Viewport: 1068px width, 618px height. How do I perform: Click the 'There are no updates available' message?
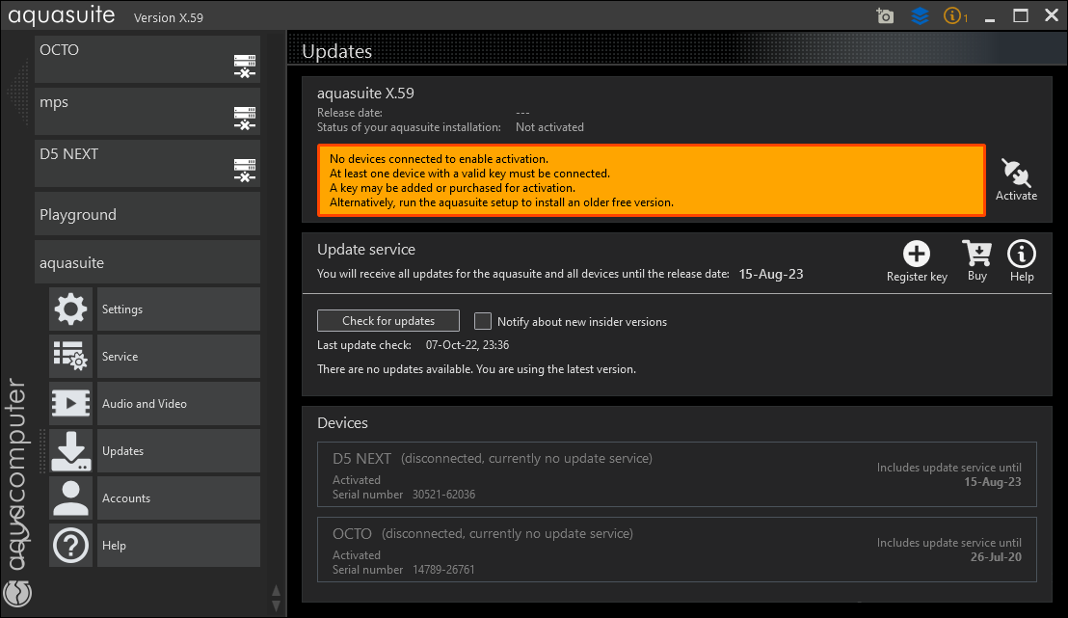click(x=477, y=368)
